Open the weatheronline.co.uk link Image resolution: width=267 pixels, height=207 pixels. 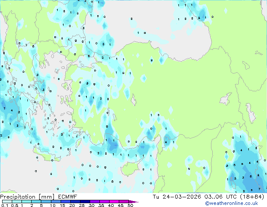[232, 203]
